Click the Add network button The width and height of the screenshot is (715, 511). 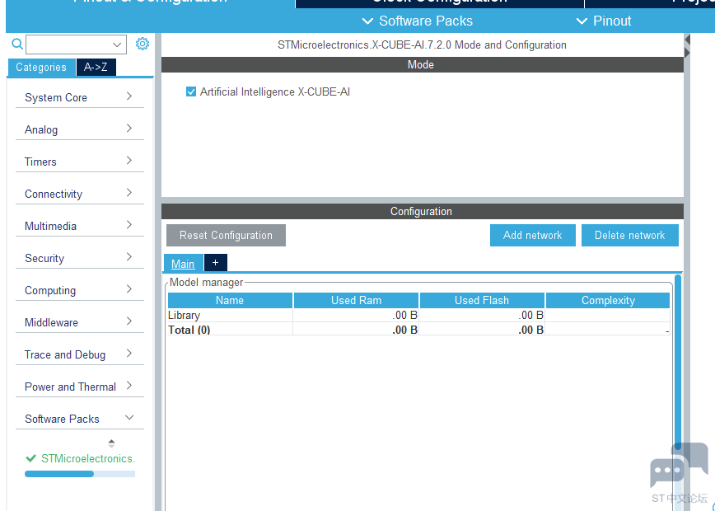(533, 235)
